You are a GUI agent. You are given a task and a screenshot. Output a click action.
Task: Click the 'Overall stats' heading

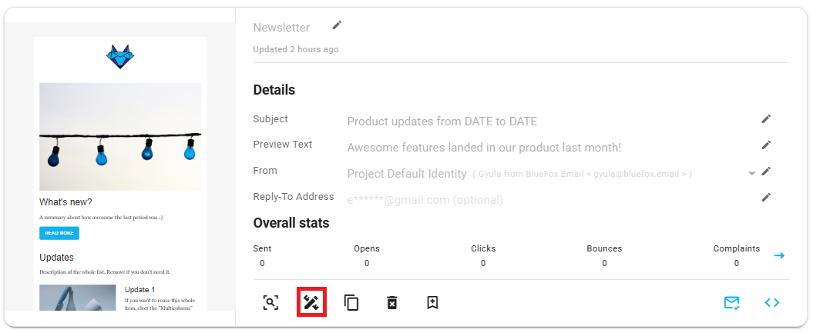click(x=291, y=223)
